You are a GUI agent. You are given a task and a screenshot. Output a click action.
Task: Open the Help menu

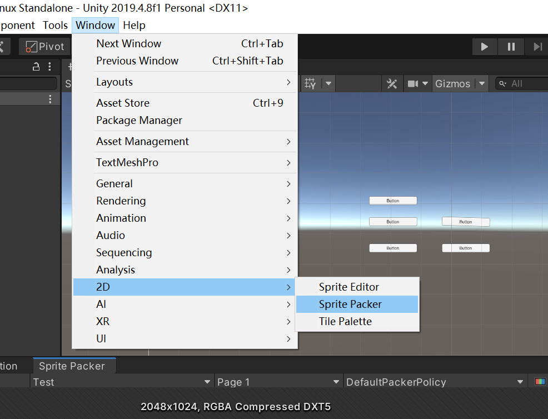[134, 25]
